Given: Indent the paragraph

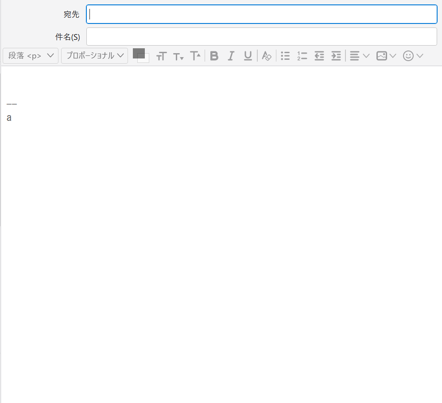Looking at the screenshot, I should click(x=336, y=56).
